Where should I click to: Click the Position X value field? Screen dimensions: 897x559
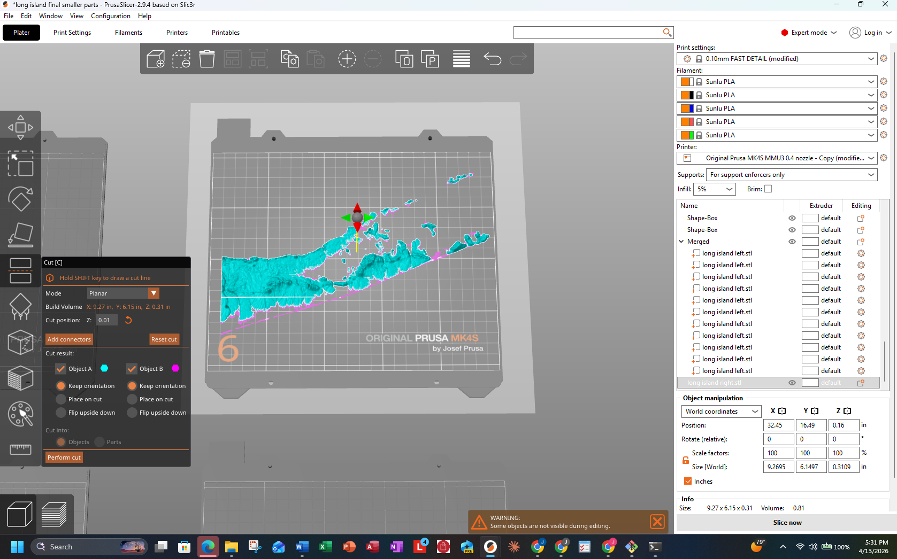(x=778, y=425)
